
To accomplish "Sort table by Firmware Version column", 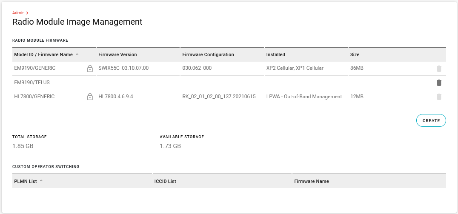I will [117, 54].
